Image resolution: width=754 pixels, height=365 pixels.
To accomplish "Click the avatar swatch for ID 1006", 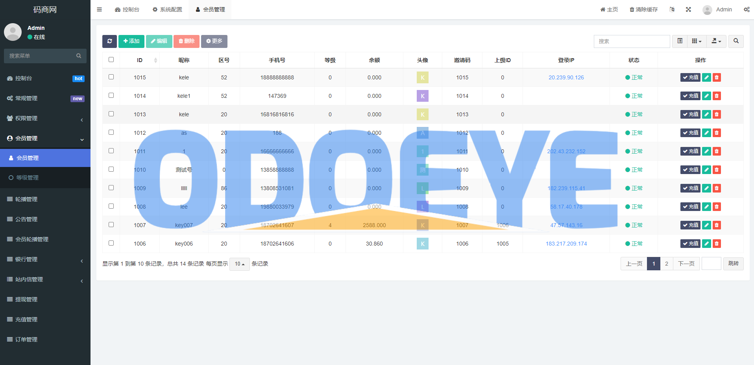I will [422, 244].
